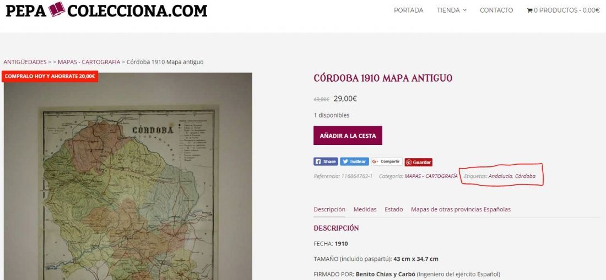This screenshot has width=606, height=280.
Task: Open Mapas de otras provincias Españolas tab
Action: point(461,210)
